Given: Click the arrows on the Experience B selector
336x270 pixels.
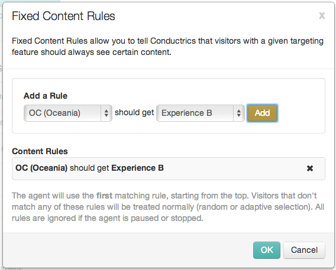Looking at the screenshot, I should (239, 113).
